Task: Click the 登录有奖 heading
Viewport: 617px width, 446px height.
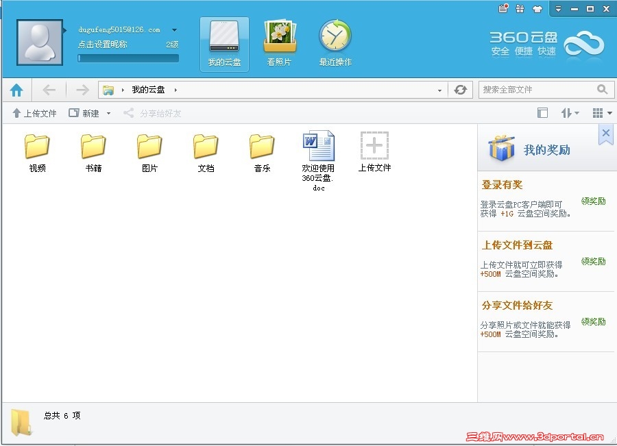Action: pos(502,185)
